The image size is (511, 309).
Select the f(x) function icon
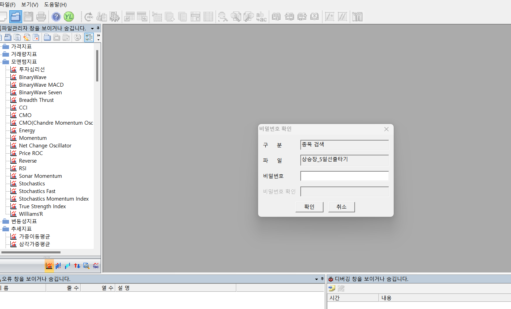point(96,266)
